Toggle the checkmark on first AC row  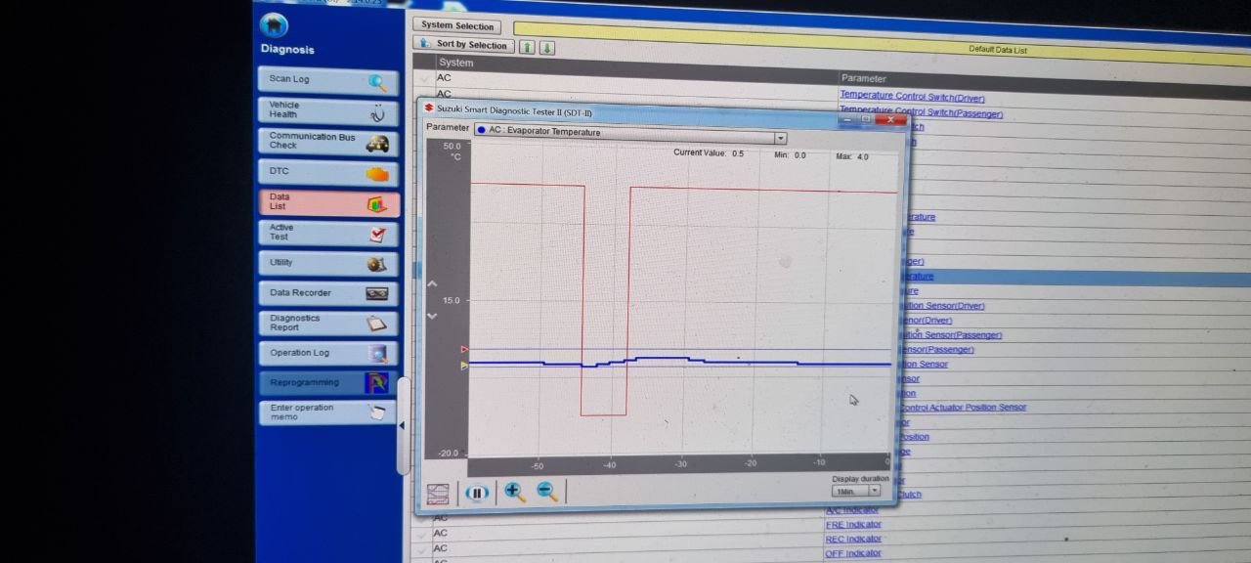point(423,77)
